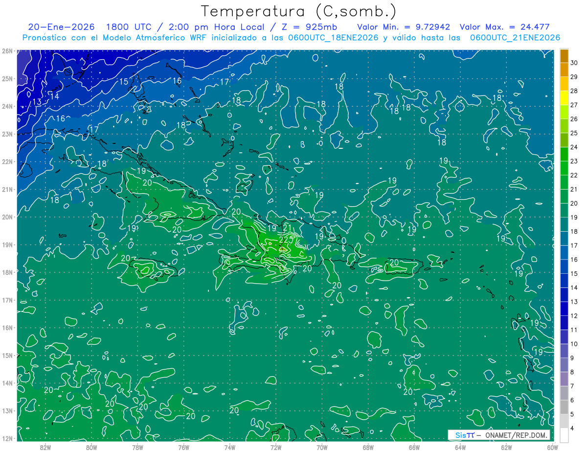Click the white swatch below 4 in legend
This screenshot has width=587, height=454.
pyautogui.click(x=564, y=434)
